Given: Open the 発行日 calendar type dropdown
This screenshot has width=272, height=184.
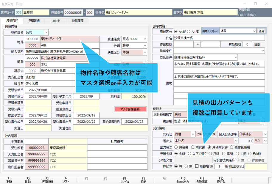Looking at the screenshot, I should [x=193, y=134].
